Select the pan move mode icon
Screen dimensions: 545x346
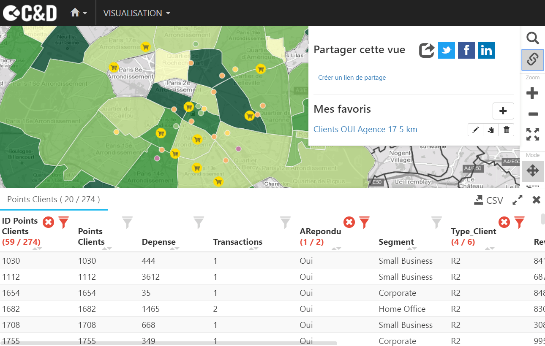pos(532,171)
